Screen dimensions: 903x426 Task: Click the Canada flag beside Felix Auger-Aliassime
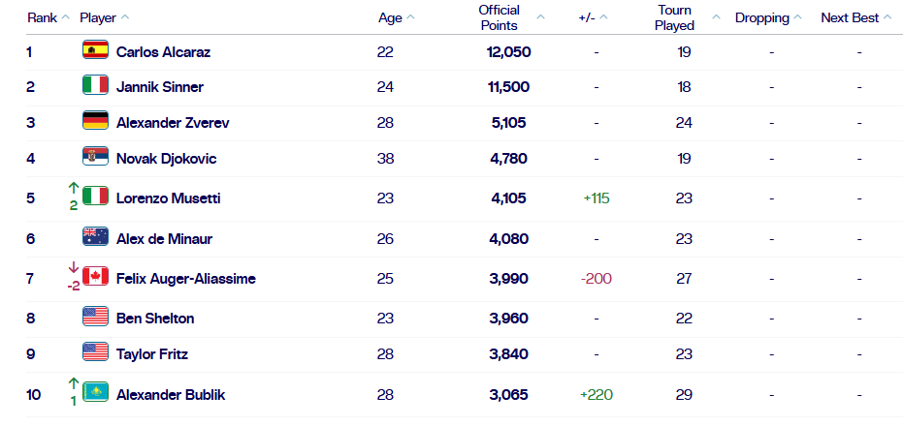[x=95, y=278]
